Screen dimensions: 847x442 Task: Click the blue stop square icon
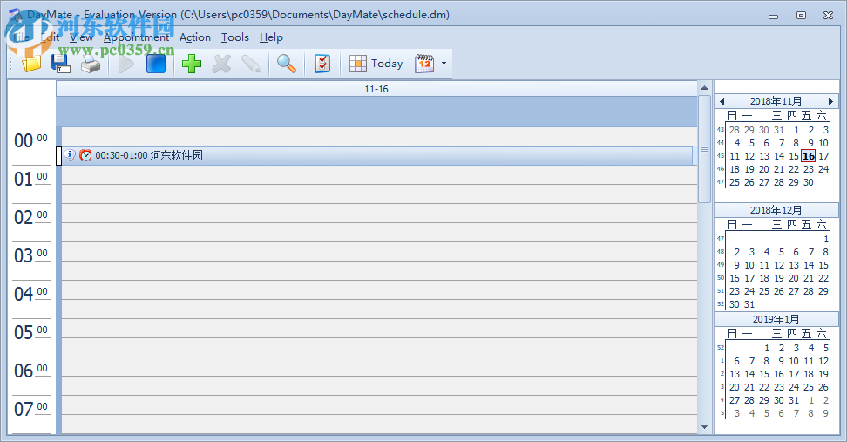(156, 64)
